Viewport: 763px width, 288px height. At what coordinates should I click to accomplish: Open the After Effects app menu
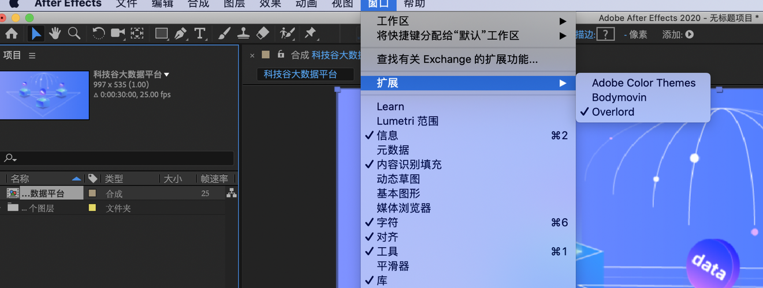point(68,3)
